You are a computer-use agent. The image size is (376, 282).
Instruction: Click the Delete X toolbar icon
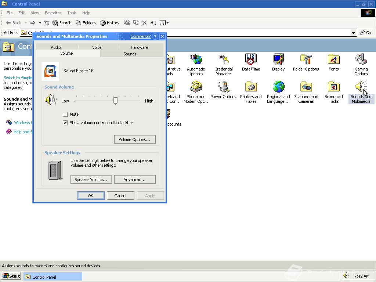[144, 23]
